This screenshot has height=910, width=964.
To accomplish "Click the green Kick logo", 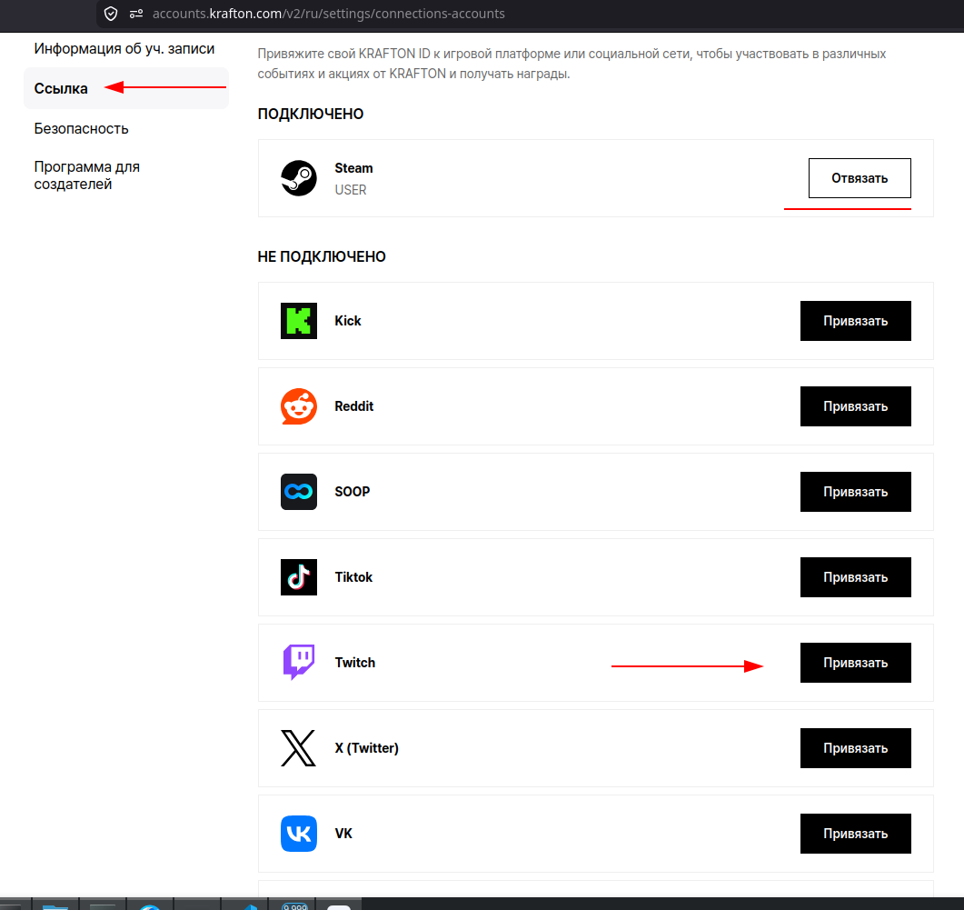I will coord(299,321).
